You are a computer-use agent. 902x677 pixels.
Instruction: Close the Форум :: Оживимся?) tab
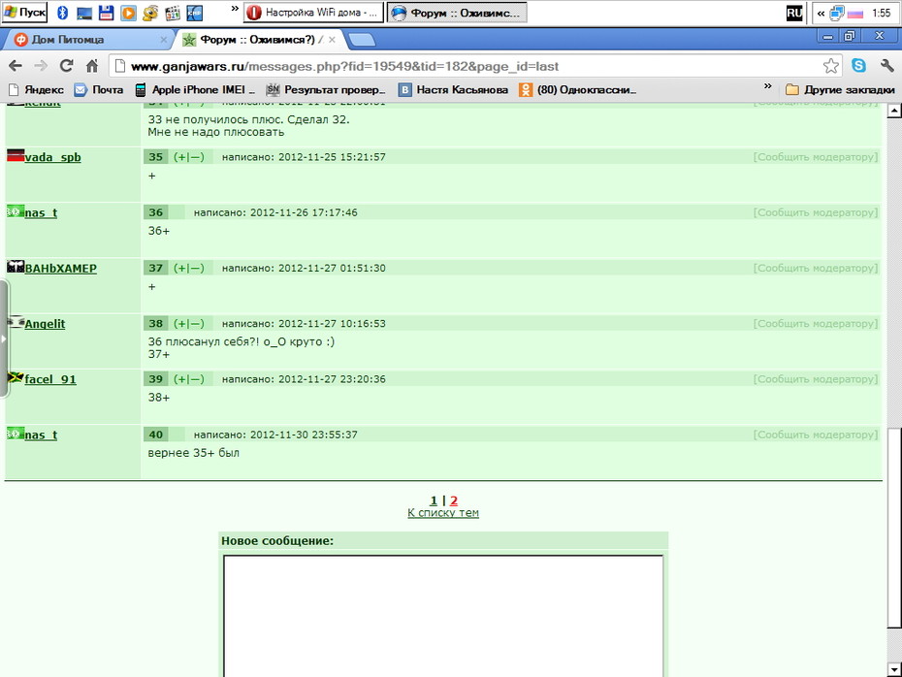pyautogui.click(x=332, y=40)
